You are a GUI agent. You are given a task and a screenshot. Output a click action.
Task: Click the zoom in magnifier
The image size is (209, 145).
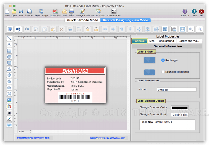[x=191, y=30]
